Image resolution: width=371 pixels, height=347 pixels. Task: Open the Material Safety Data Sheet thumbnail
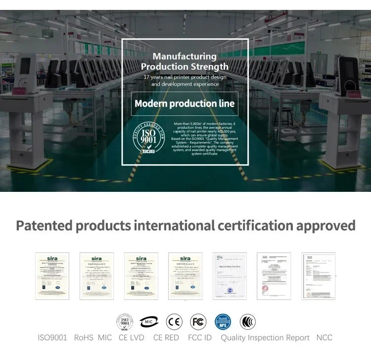coord(230,276)
